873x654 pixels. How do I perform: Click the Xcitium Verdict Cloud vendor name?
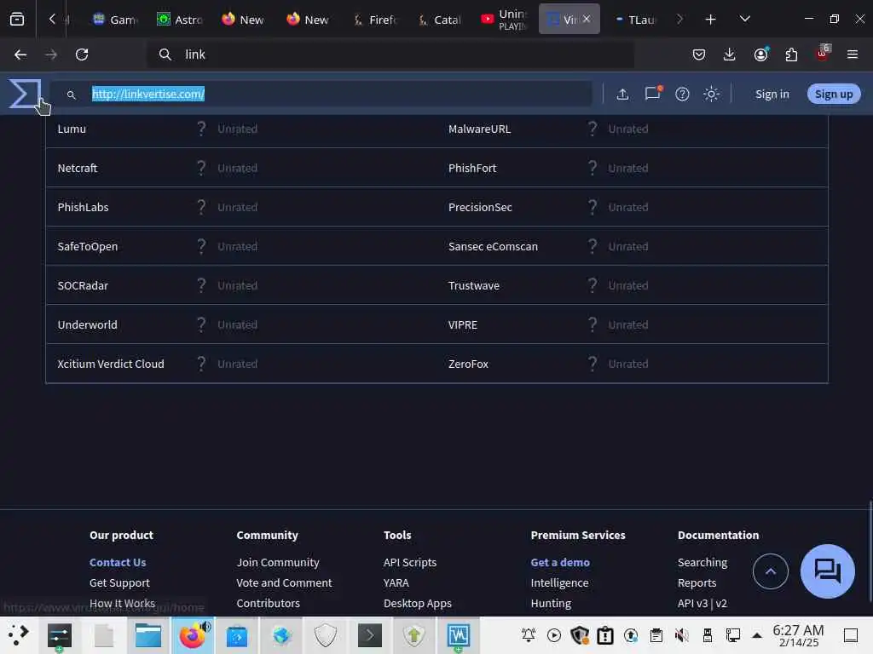click(x=111, y=364)
